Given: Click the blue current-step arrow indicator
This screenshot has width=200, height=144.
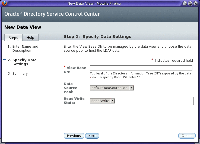Looking at the screenshot, I should click(5, 60).
